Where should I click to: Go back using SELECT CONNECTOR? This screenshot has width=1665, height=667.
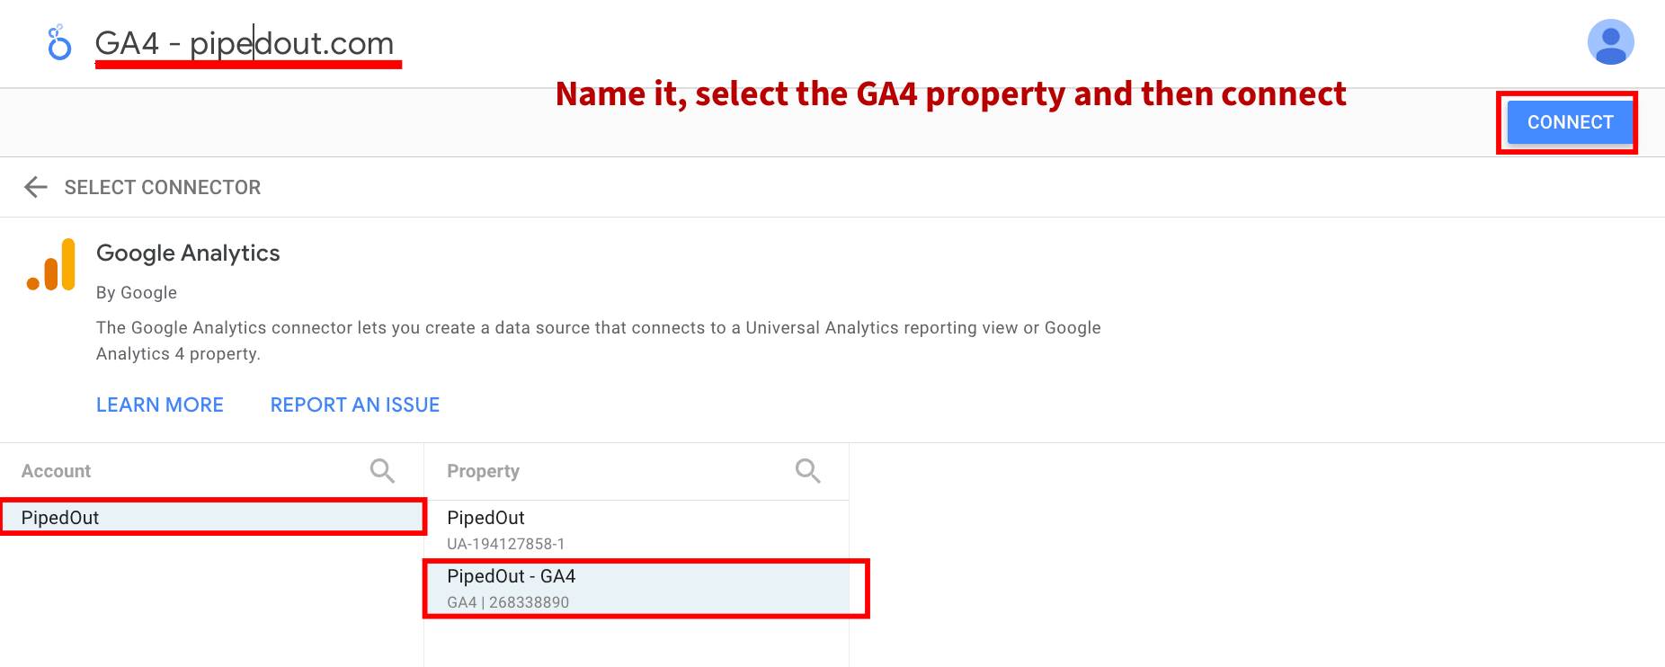(162, 187)
